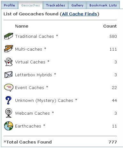Click the Multi-caches stacked boxes icon
Viewport: 123px width, 148px height.
point(9,49)
